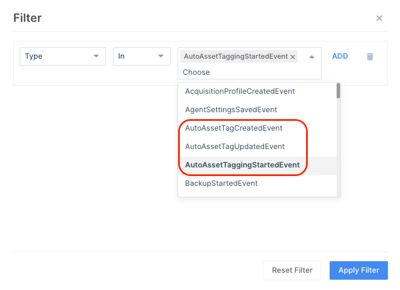400x290 pixels.
Task: Pick AutoAssetTagCreatedEvent in dropdown list
Action: coord(233,128)
